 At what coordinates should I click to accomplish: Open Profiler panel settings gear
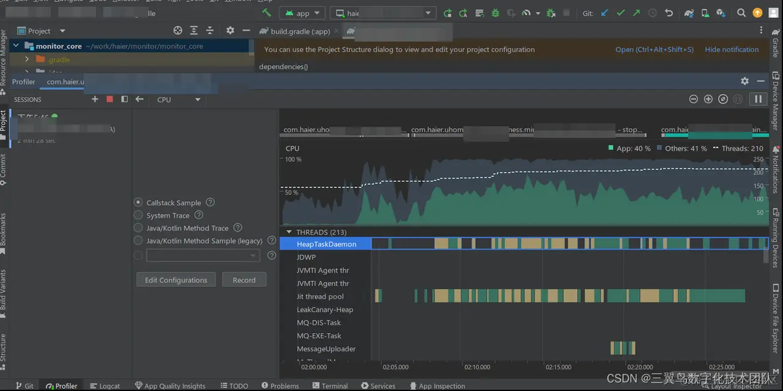point(744,81)
